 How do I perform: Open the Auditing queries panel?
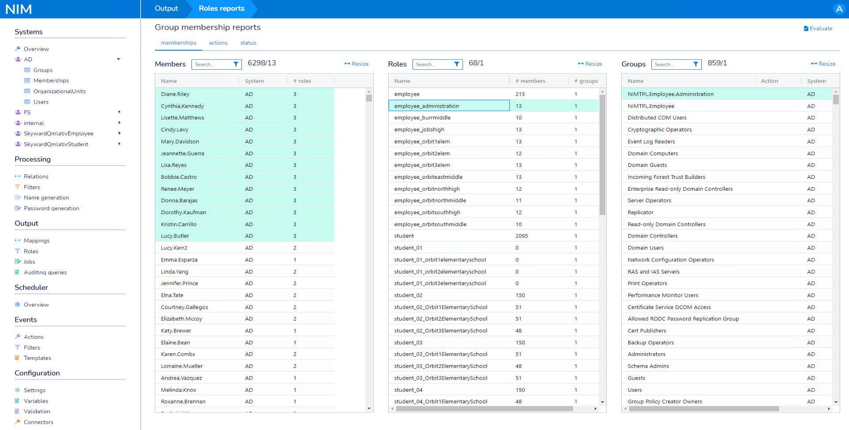point(18,272)
